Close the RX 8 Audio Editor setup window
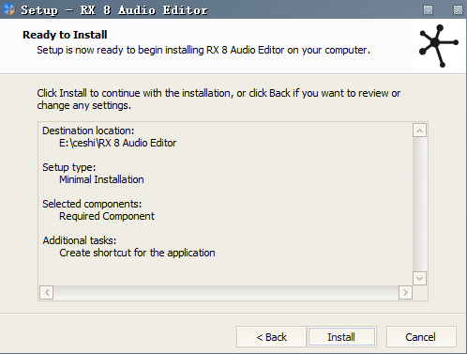Viewport: 467px width, 354px height. click(x=458, y=10)
